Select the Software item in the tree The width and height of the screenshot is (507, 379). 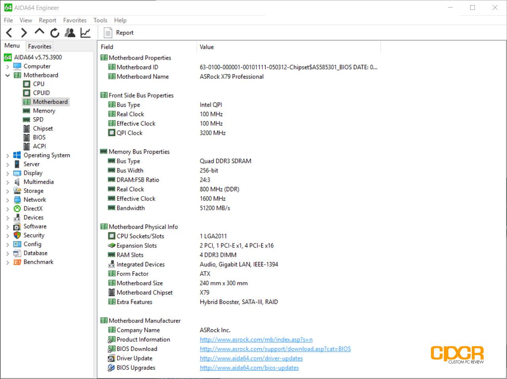(35, 226)
